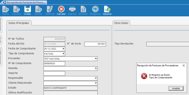Click the 'Moneda' field label
This screenshot has height=95, width=189.
tap(13, 68)
